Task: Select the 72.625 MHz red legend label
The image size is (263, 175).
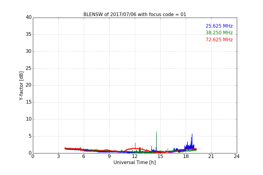Action: click(x=219, y=40)
